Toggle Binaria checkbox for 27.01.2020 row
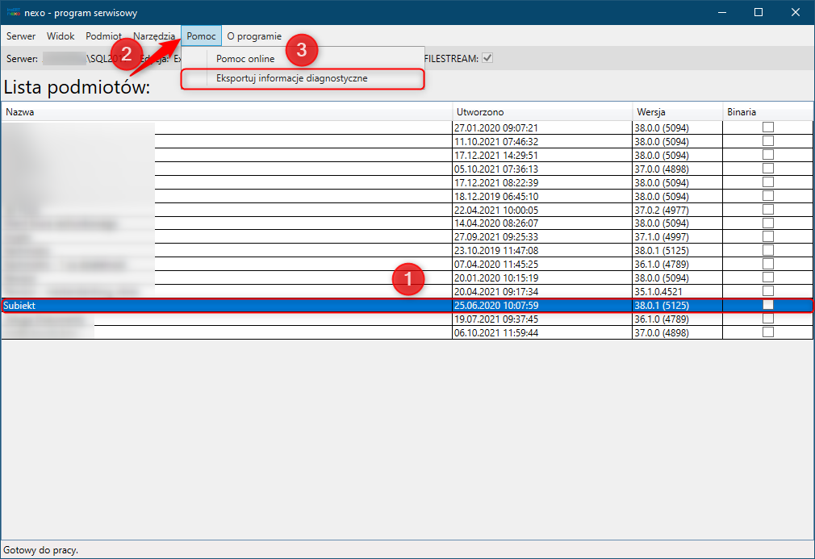 pyautogui.click(x=768, y=127)
